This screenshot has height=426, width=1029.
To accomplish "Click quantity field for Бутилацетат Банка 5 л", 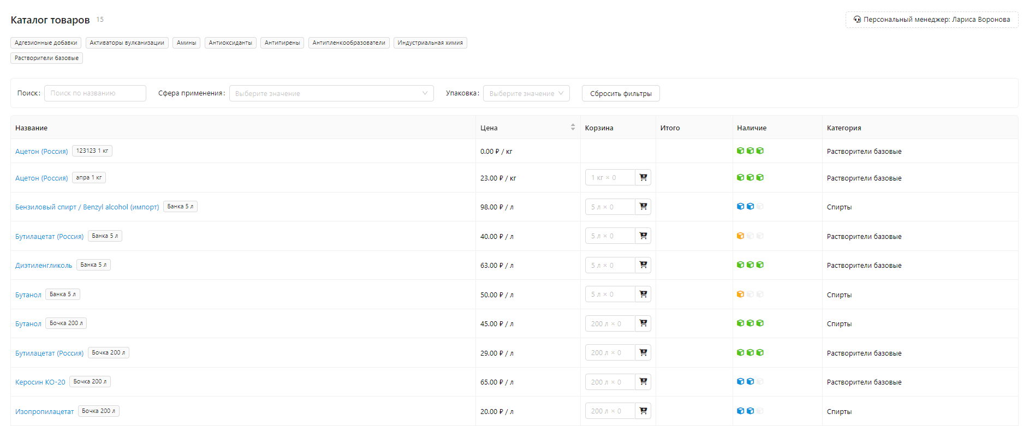I will click(610, 236).
